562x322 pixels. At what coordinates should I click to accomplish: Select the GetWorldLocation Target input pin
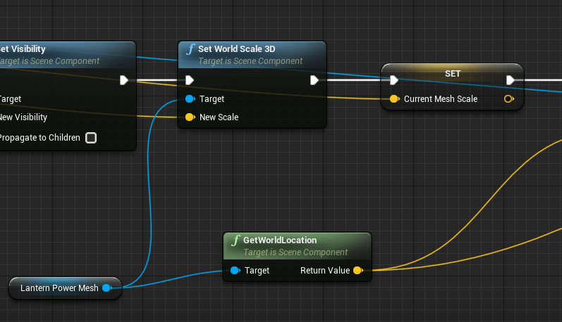click(235, 271)
